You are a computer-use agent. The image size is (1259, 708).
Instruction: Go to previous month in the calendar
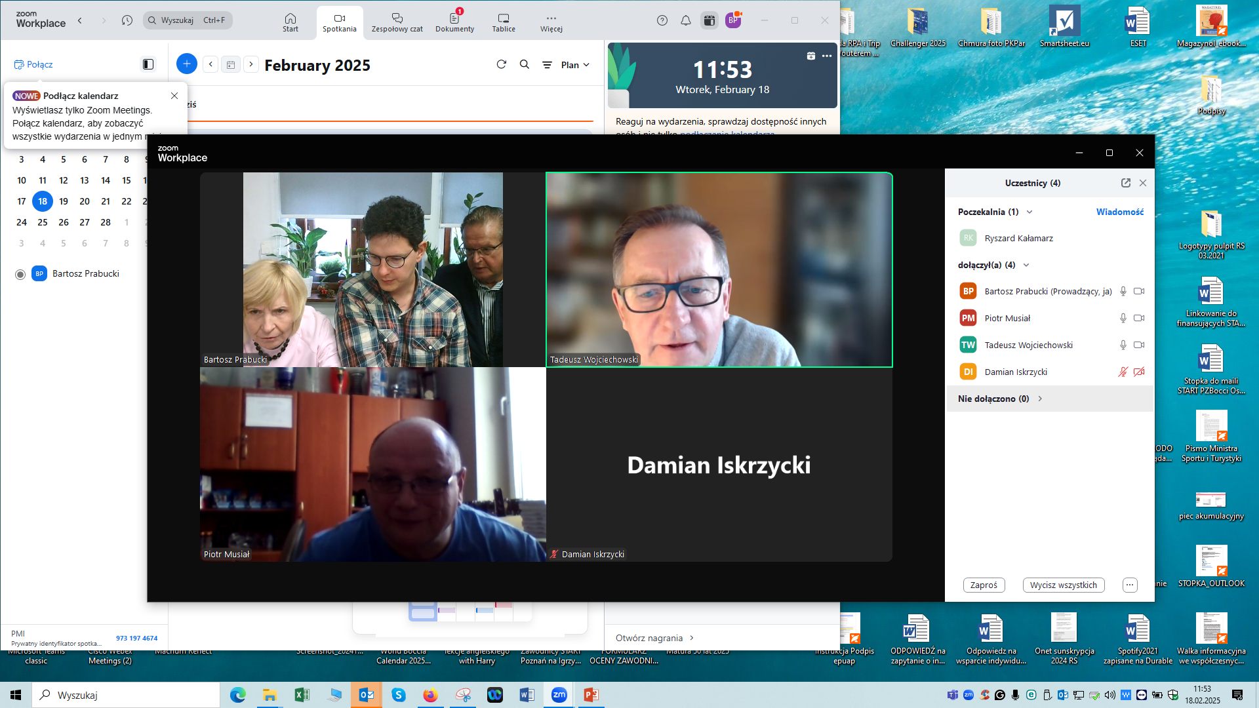[210, 64]
